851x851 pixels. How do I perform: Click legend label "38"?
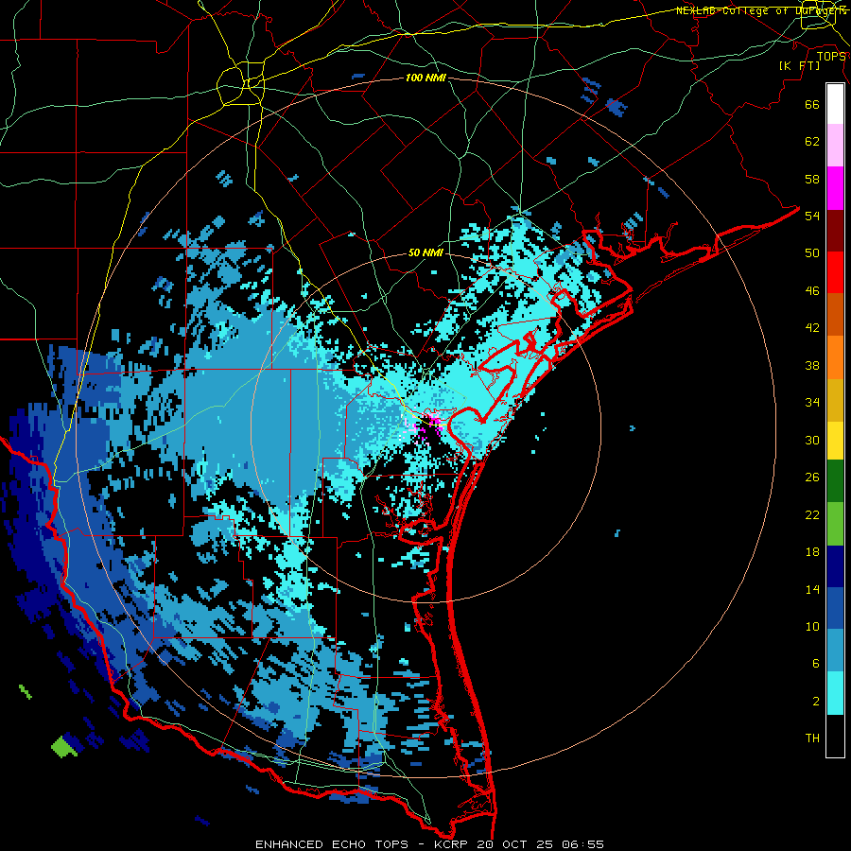point(812,365)
